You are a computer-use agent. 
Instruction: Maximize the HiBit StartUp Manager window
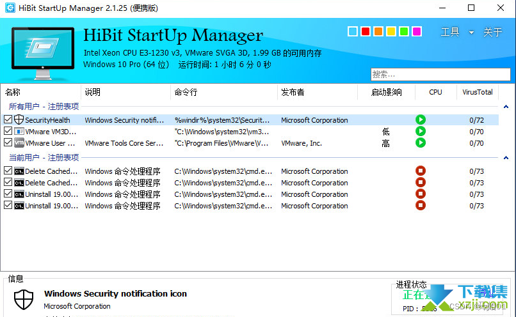pos(471,8)
